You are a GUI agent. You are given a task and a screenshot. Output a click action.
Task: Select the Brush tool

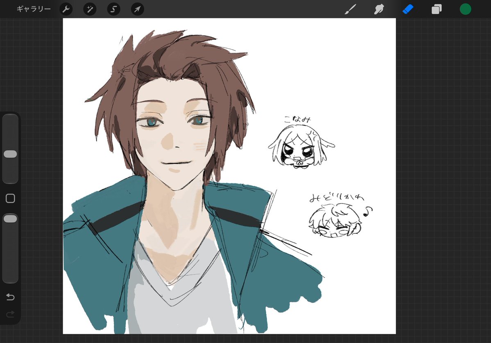click(x=351, y=9)
